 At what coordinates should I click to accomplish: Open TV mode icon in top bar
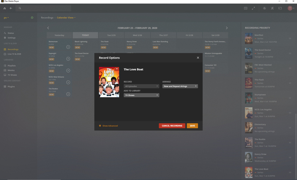pos(246,8)
